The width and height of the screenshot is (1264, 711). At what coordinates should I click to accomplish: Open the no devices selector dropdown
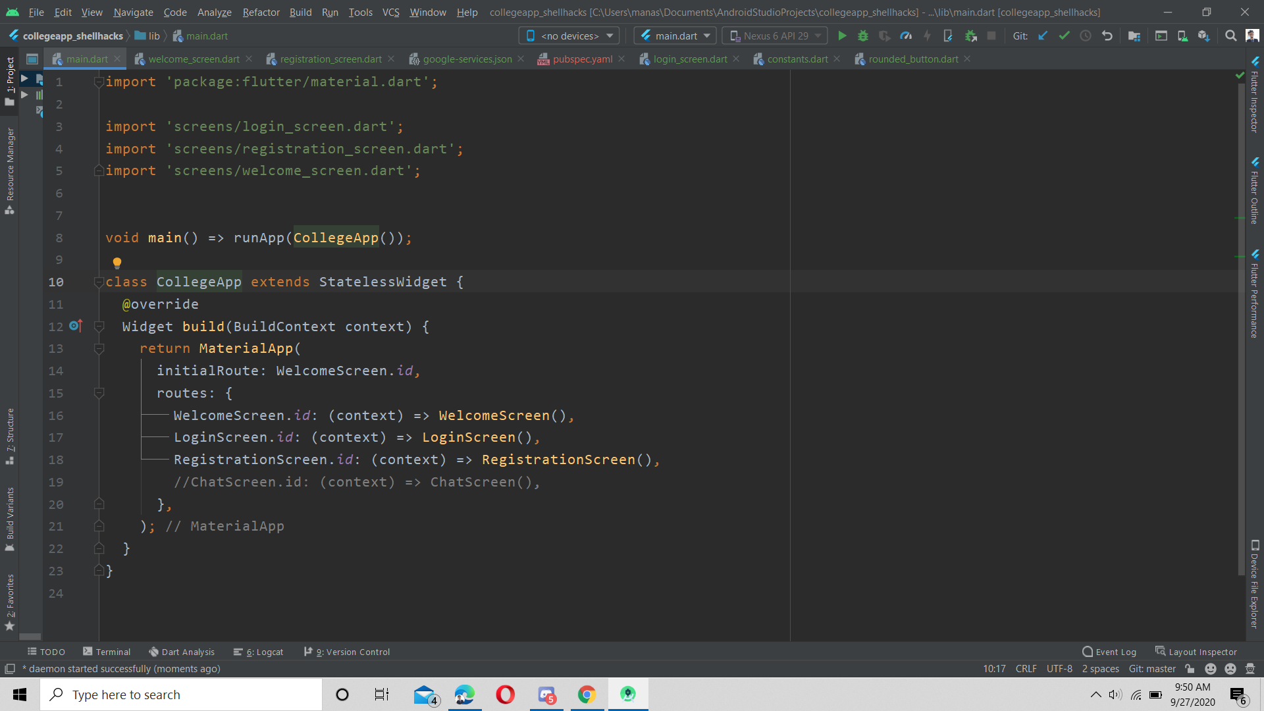point(569,36)
